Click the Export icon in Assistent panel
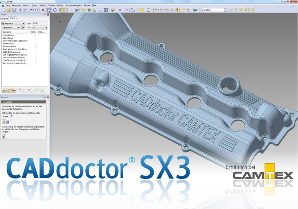 coord(4,136)
